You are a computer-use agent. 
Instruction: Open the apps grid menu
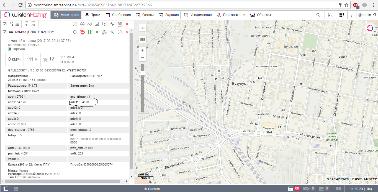342,15
